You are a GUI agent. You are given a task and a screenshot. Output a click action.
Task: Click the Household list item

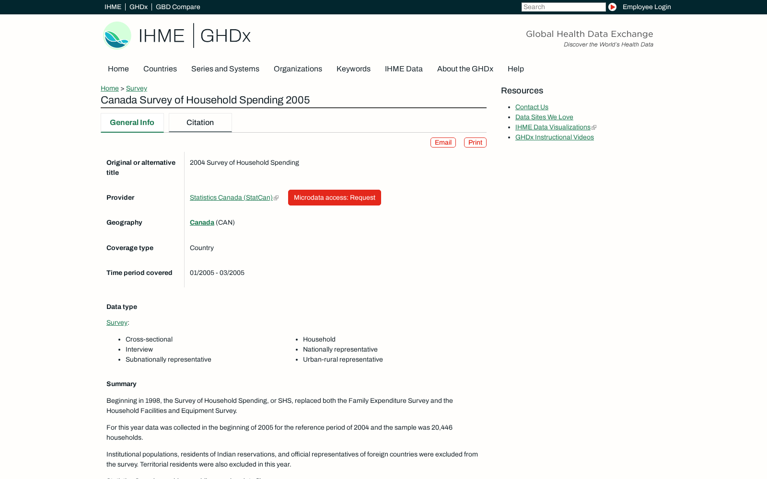click(x=319, y=339)
